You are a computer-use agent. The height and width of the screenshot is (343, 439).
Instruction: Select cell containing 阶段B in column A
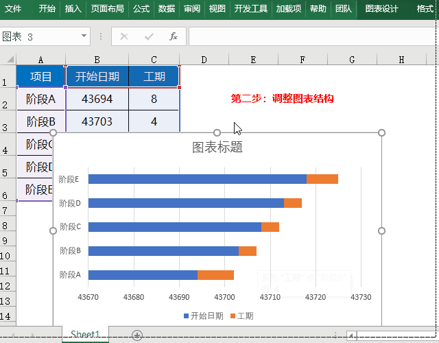click(41, 121)
